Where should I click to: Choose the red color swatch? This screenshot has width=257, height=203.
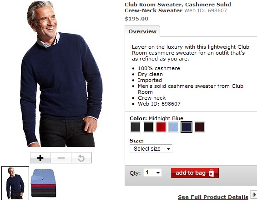[161, 127]
